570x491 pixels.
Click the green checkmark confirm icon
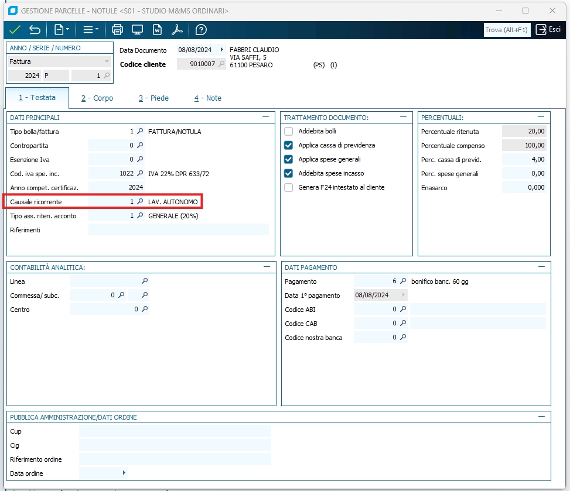15,30
